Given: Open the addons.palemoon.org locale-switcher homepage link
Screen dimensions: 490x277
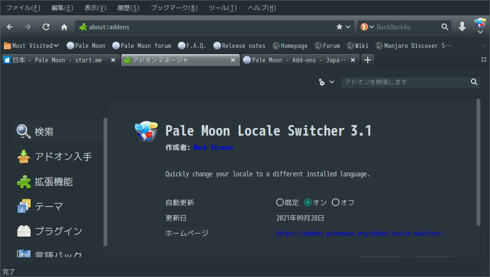Looking at the screenshot, I should point(360,233).
